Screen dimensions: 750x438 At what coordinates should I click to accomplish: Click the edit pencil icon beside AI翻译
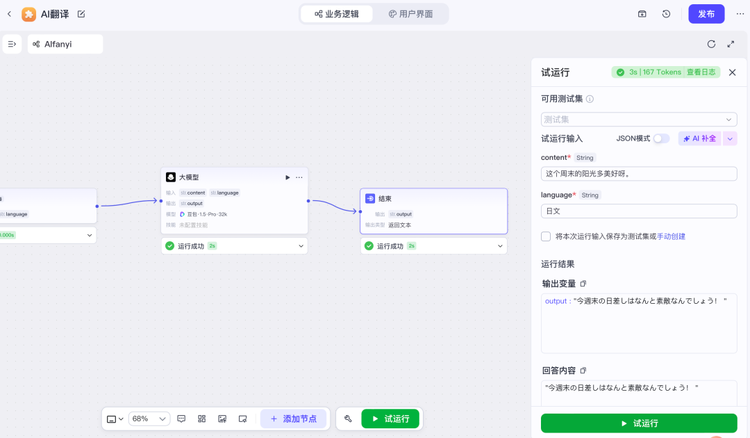pyautogui.click(x=81, y=14)
